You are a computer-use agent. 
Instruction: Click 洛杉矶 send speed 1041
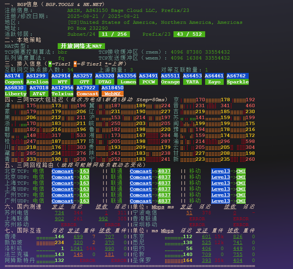(77, 249)
